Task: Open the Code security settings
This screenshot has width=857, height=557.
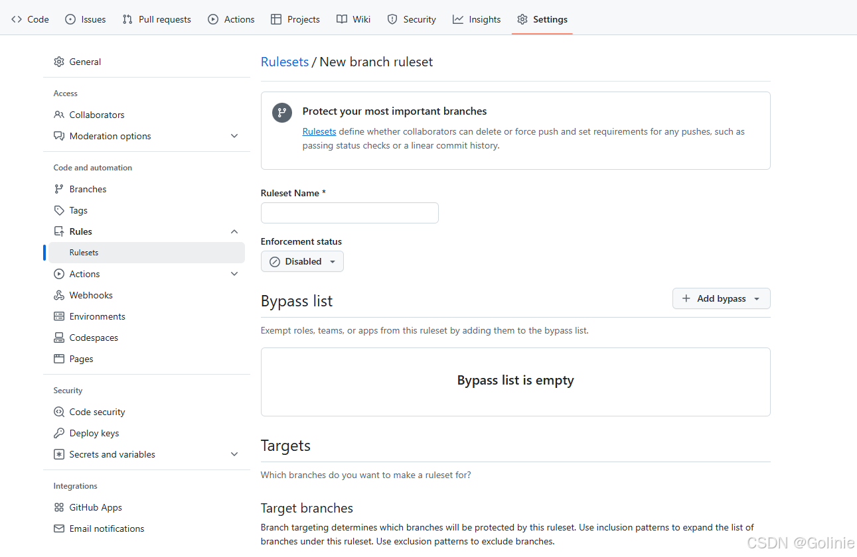Action: 147,412
